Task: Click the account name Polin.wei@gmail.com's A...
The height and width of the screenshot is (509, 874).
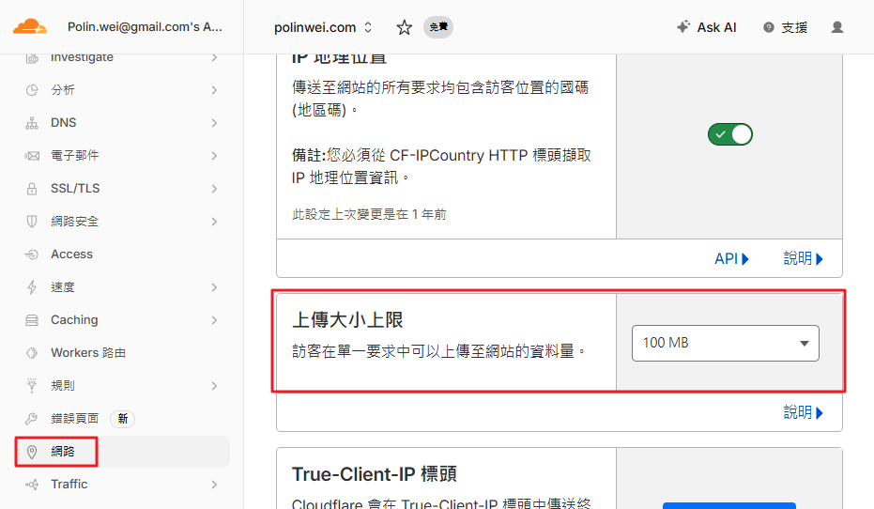Action: (145, 26)
